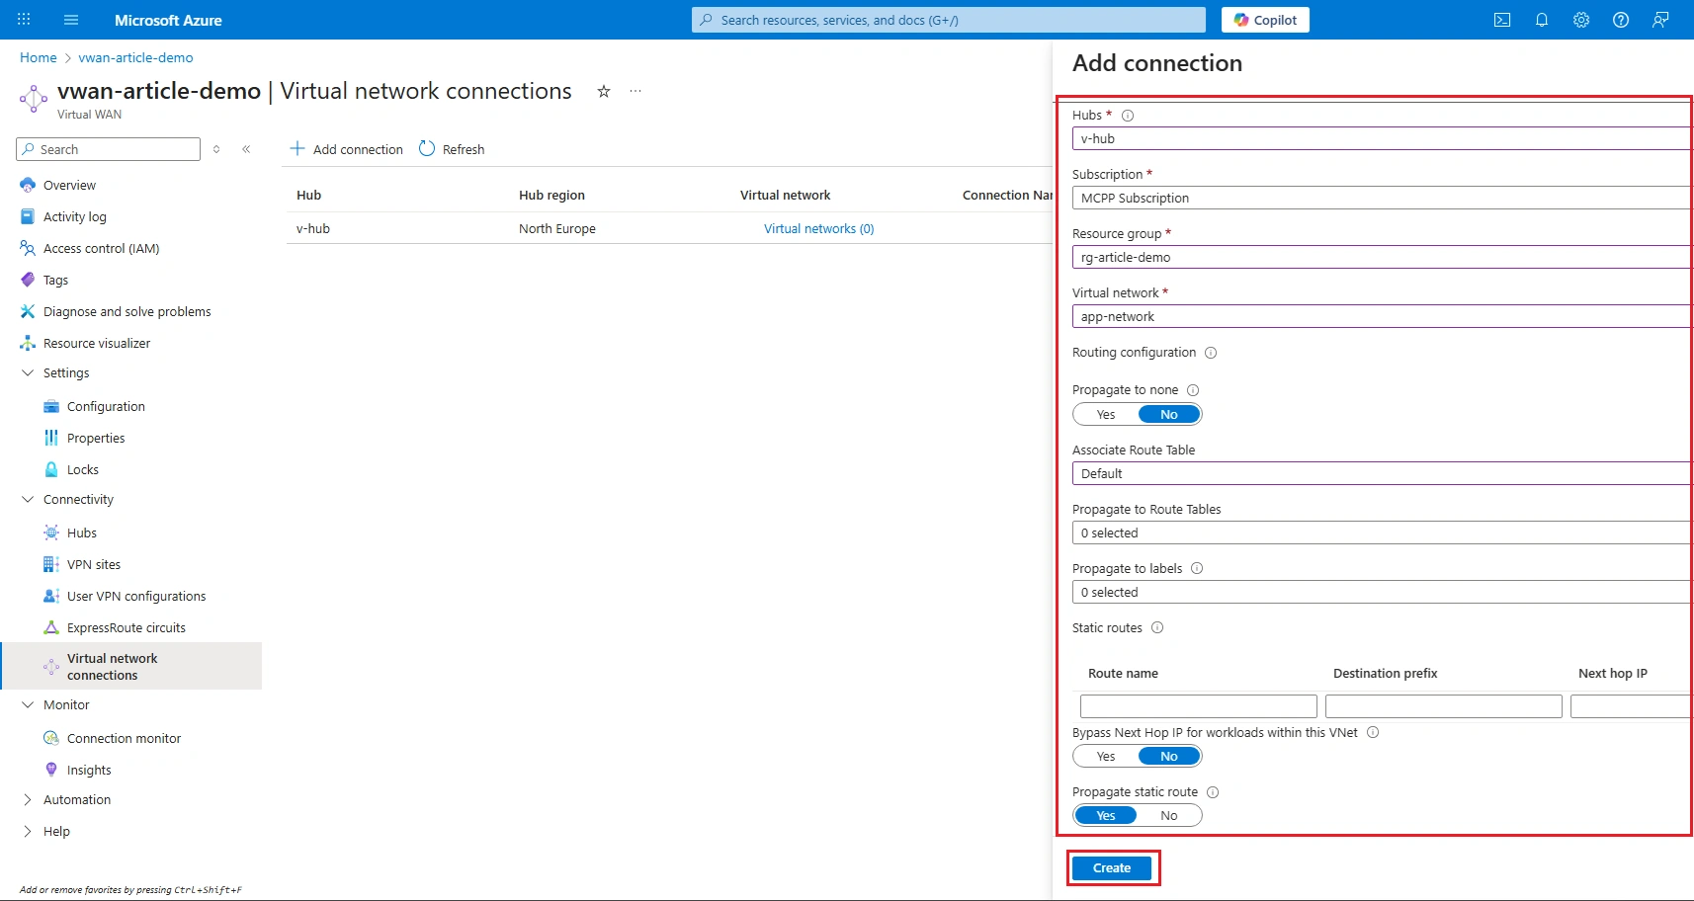Open the more options ellipsis beside title
1694x901 pixels.
tap(635, 91)
